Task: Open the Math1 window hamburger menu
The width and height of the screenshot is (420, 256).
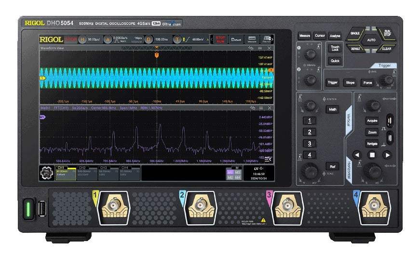Action: (261, 108)
